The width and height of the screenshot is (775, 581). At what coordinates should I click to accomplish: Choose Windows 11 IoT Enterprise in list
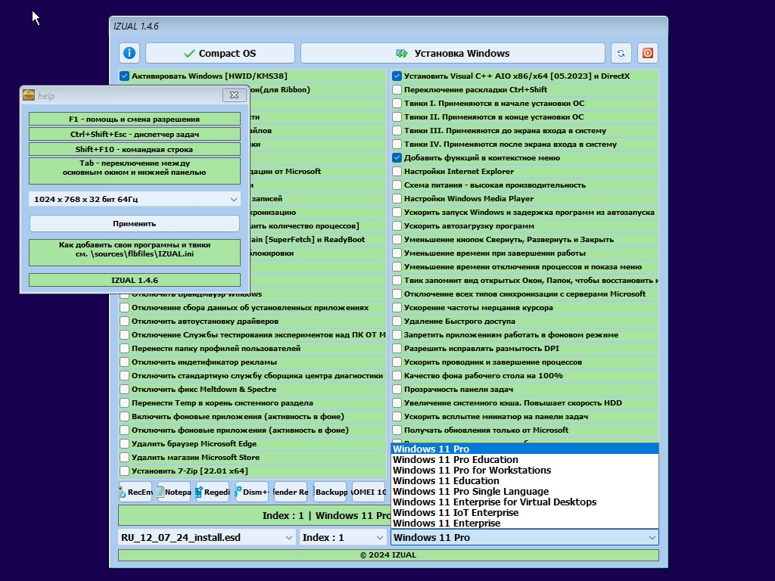click(x=525, y=513)
